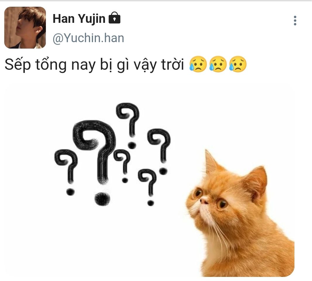Click the topmost question mark in image
This screenshot has width=312, height=281.
128,126
